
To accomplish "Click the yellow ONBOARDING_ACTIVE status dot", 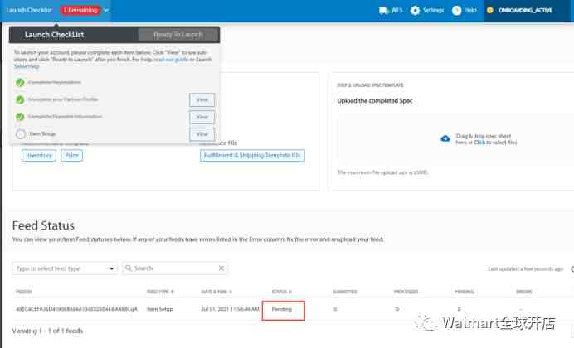I will click(490, 10).
